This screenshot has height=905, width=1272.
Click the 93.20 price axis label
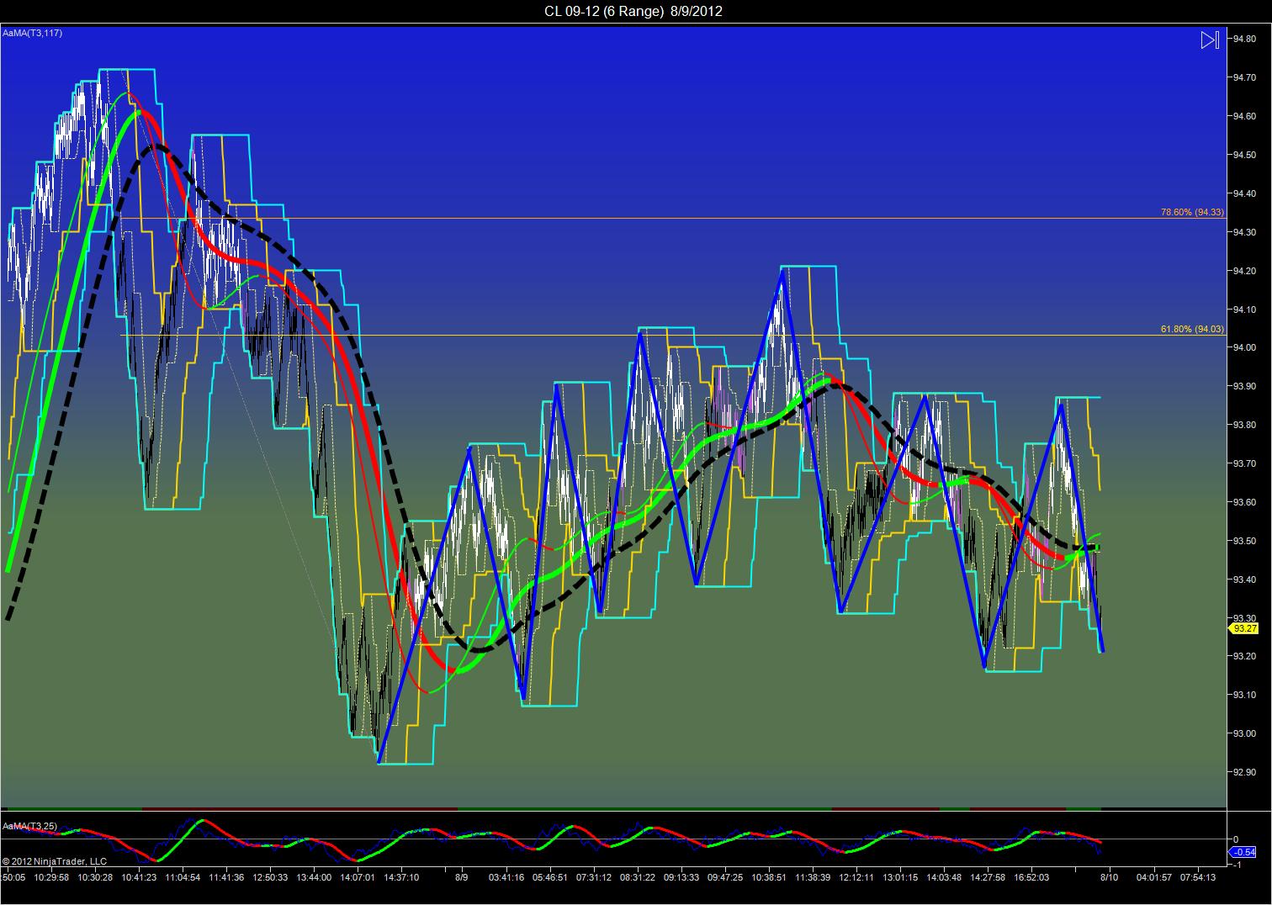1245,656
